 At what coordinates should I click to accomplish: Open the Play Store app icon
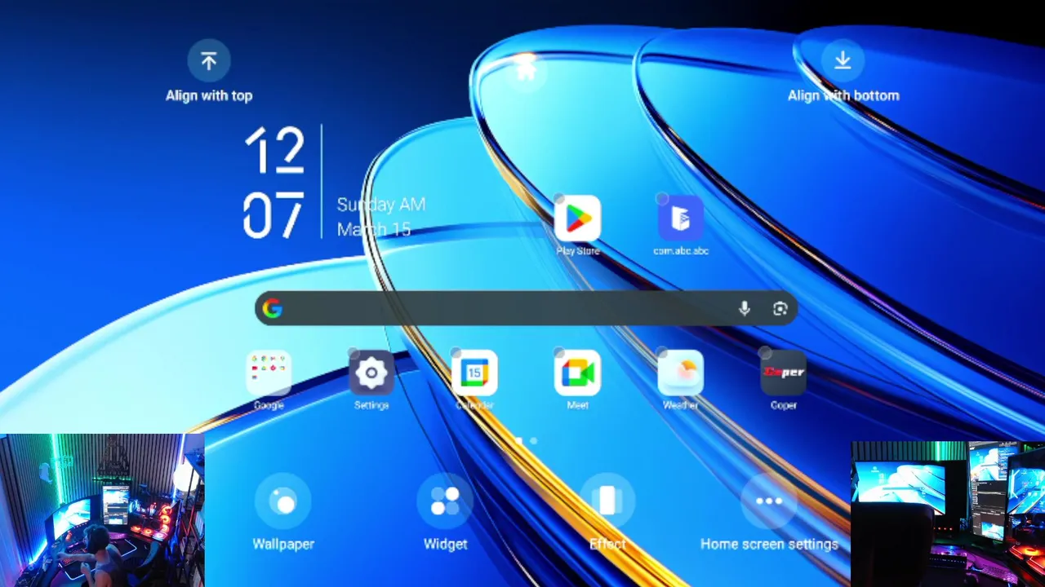tap(577, 218)
